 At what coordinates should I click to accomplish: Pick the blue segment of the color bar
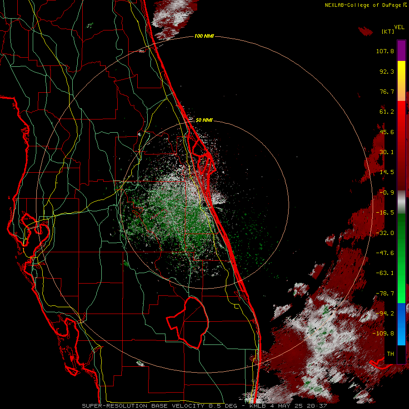[x=401, y=324]
